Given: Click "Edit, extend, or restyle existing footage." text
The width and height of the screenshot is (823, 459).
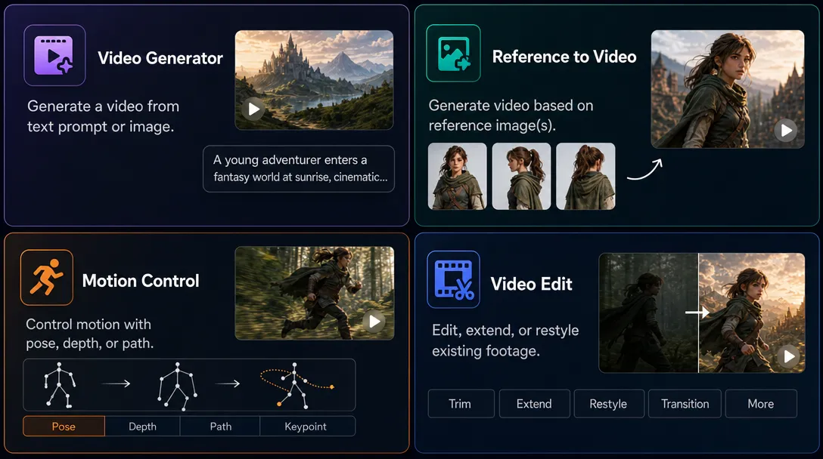Looking at the screenshot, I should click(x=505, y=340).
